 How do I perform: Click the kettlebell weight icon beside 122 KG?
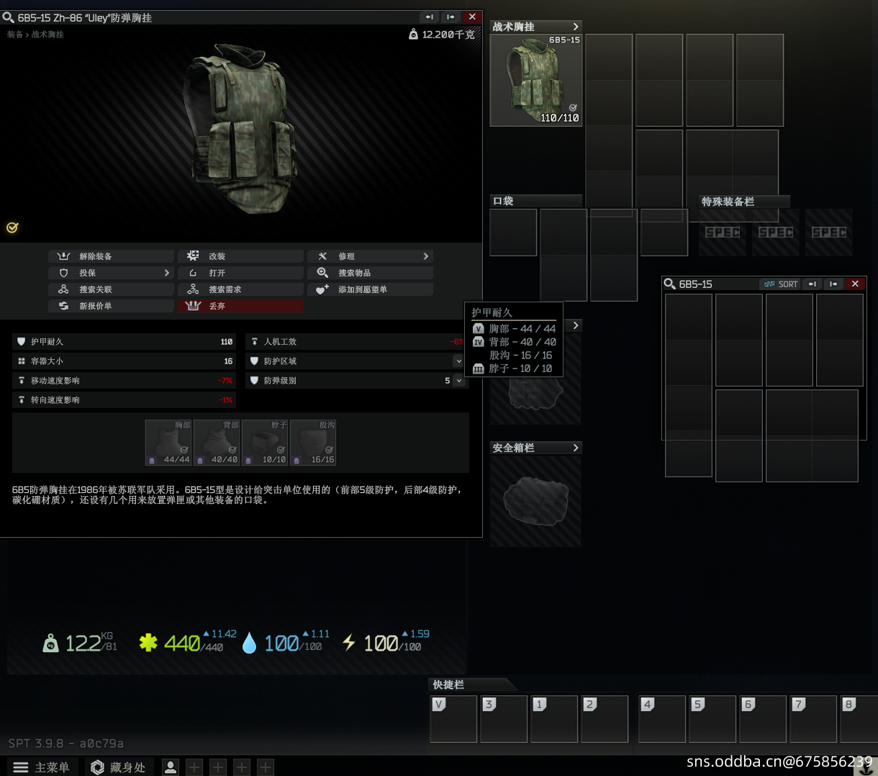coord(50,643)
